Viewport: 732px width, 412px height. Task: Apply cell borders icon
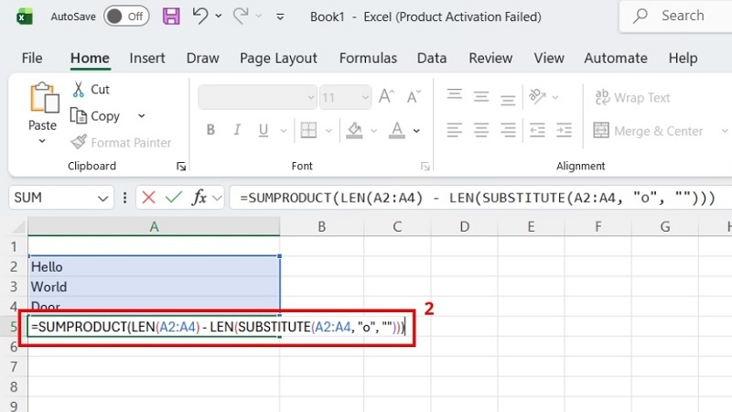pyautogui.click(x=308, y=130)
